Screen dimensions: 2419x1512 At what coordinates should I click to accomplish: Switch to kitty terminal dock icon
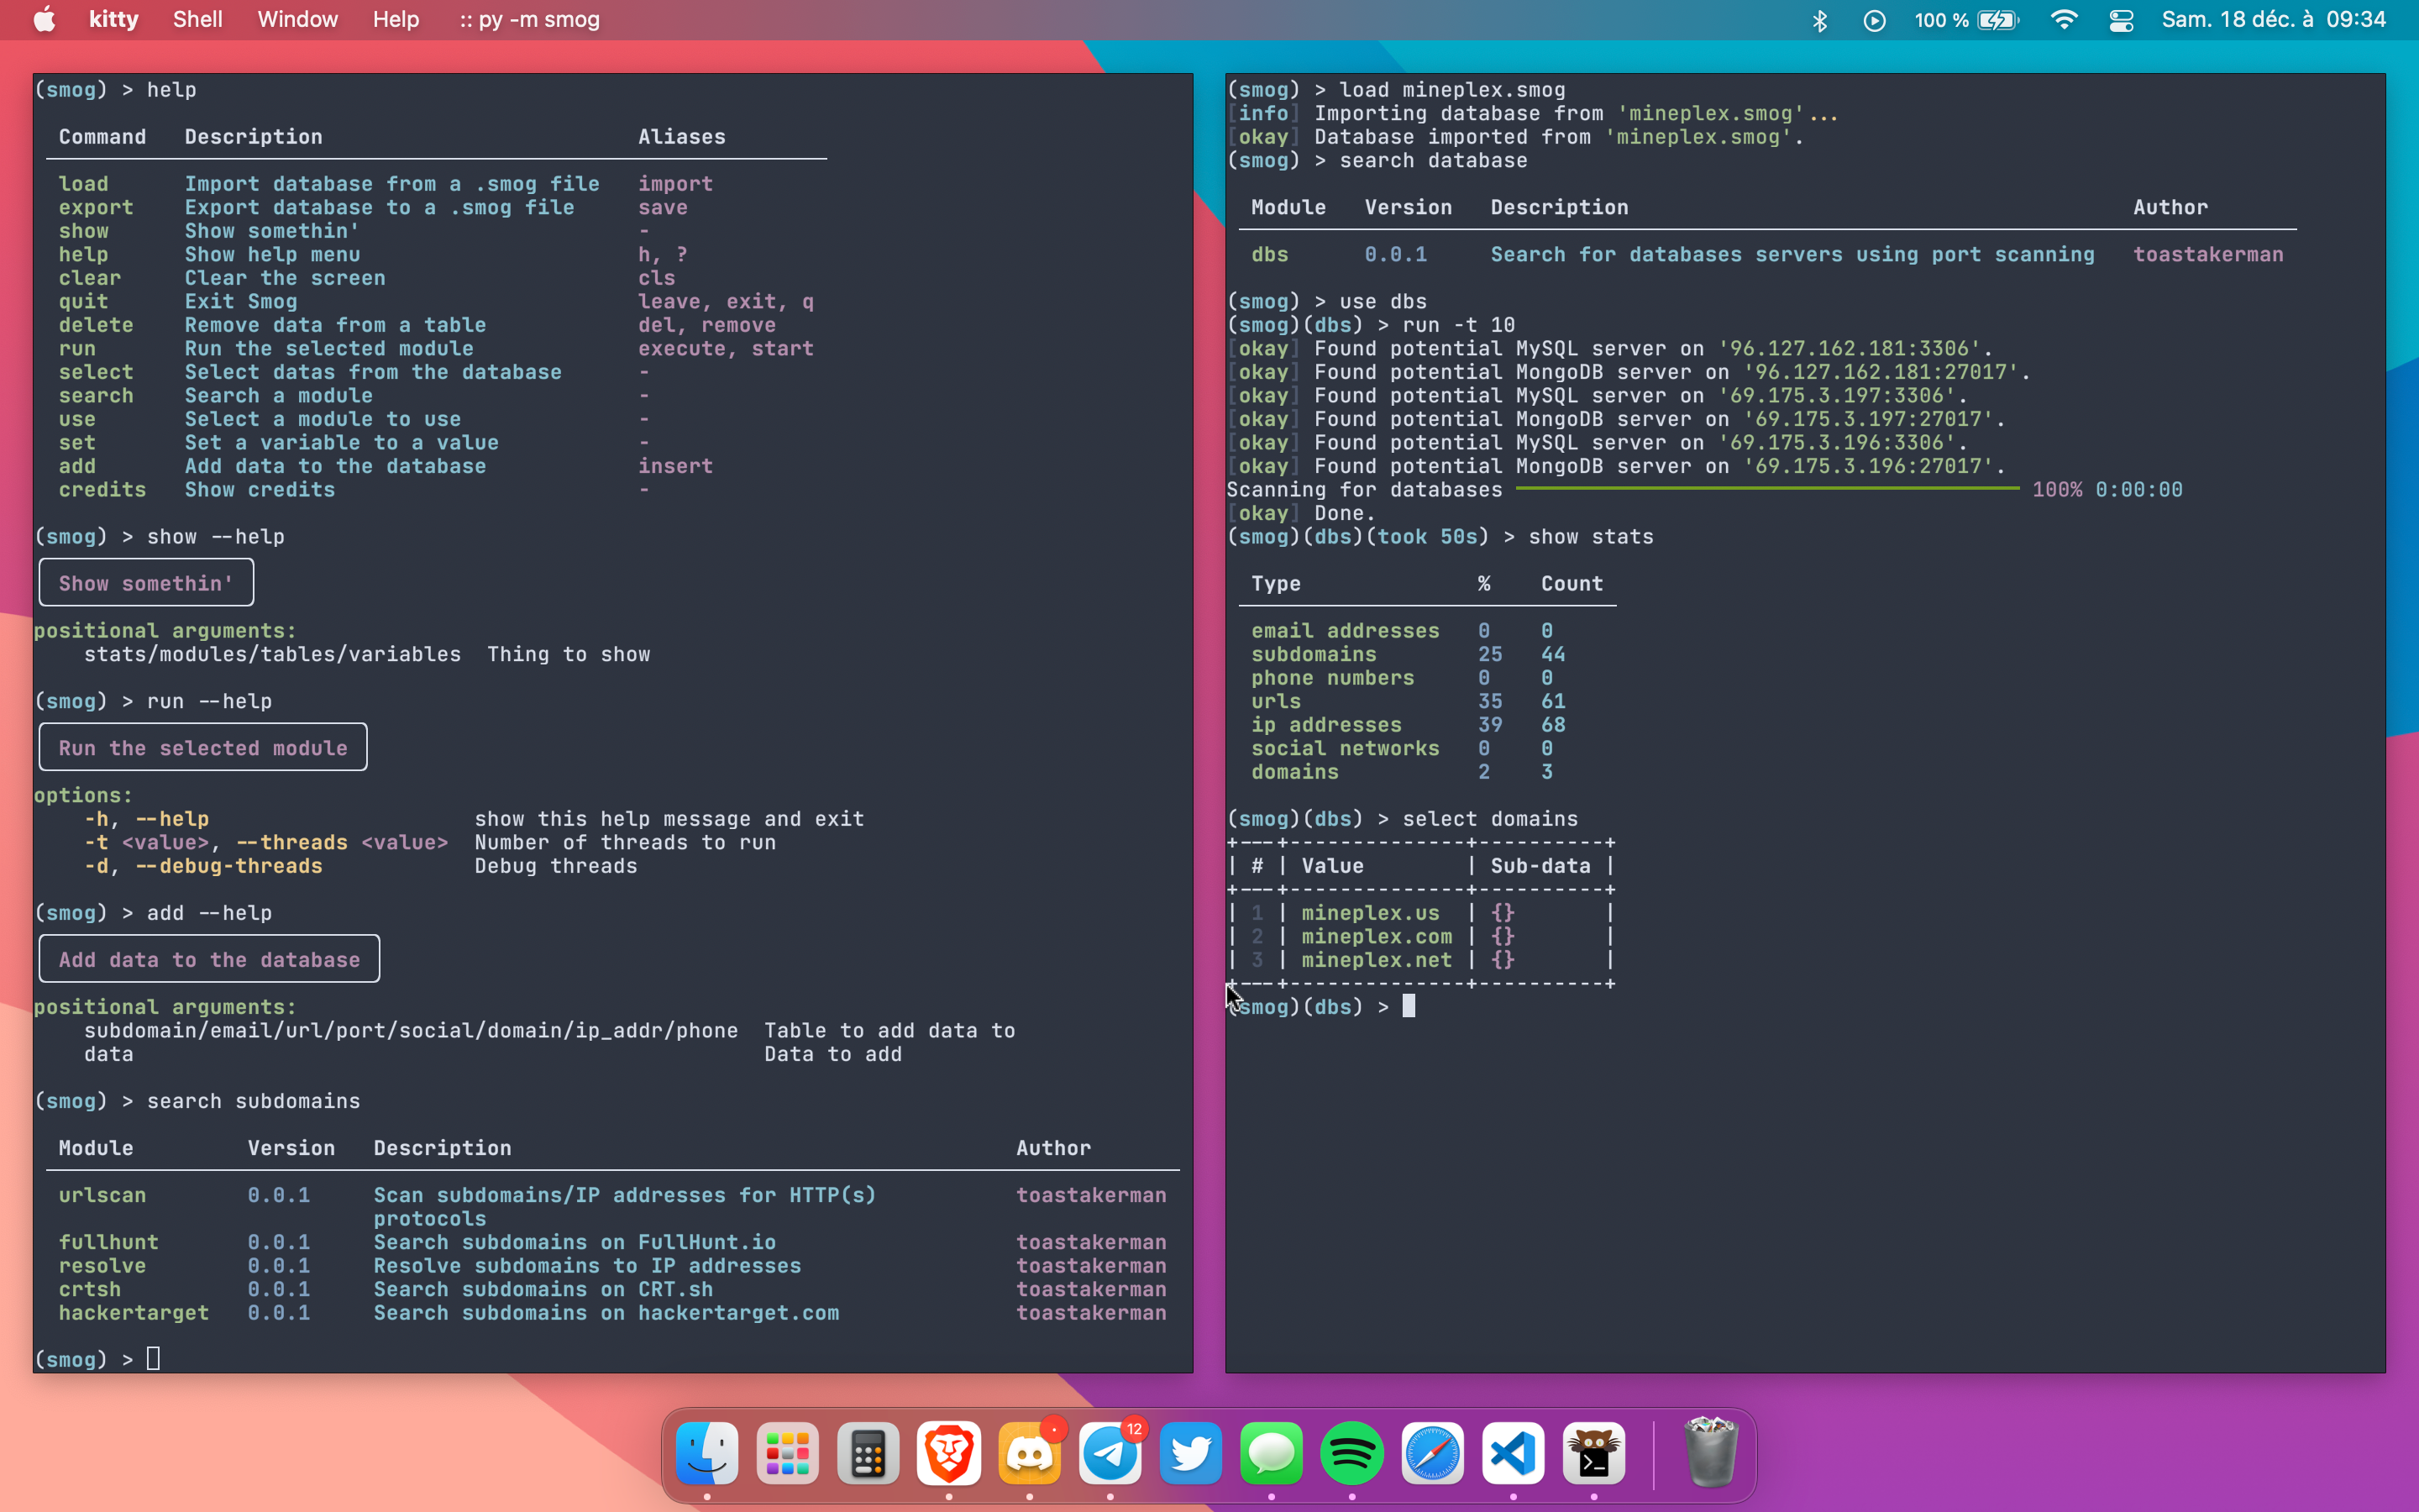(1593, 1453)
